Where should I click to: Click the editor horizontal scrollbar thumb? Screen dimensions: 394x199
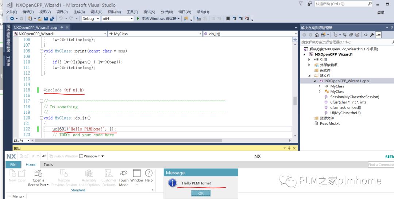(x=128, y=141)
